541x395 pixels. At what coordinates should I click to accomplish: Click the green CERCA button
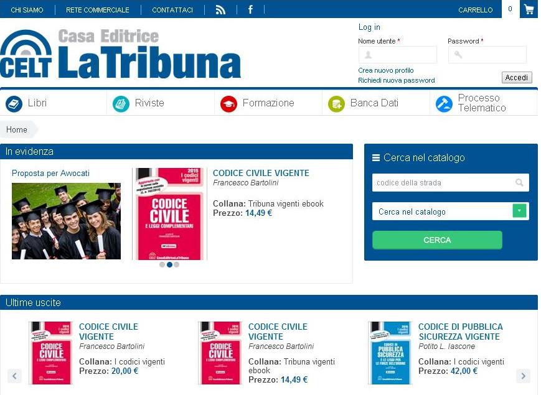coord(437,240)
